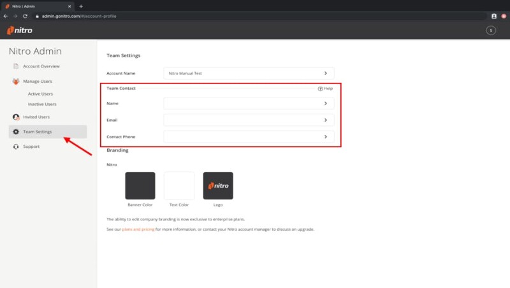Expand the Contact Phone chevron
This screenshot has width=510, height=288.
click(326, 137)
